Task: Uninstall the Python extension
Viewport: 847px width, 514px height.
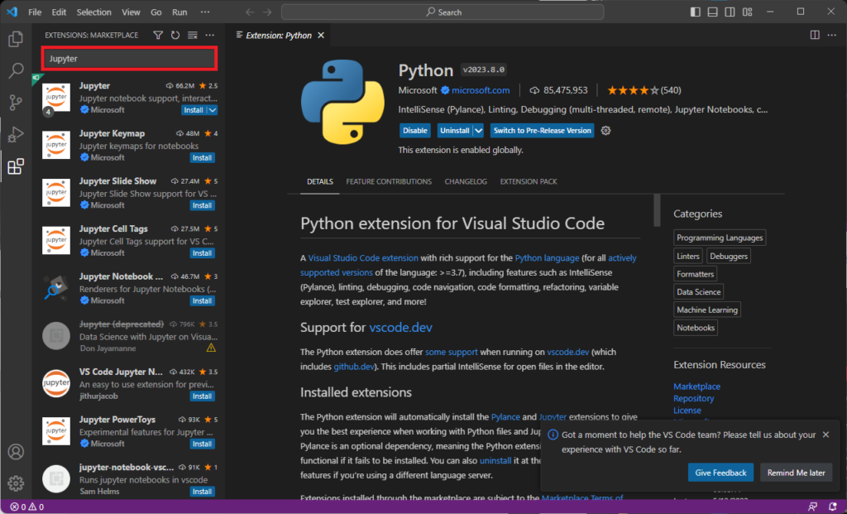Action: pos(454,130)
